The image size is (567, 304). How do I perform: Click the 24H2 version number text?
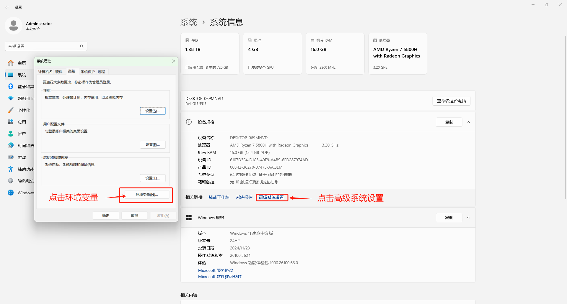tap(235, 241)
